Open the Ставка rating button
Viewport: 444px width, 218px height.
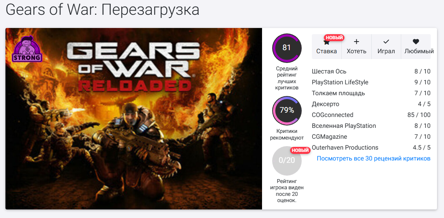(327, 47)
